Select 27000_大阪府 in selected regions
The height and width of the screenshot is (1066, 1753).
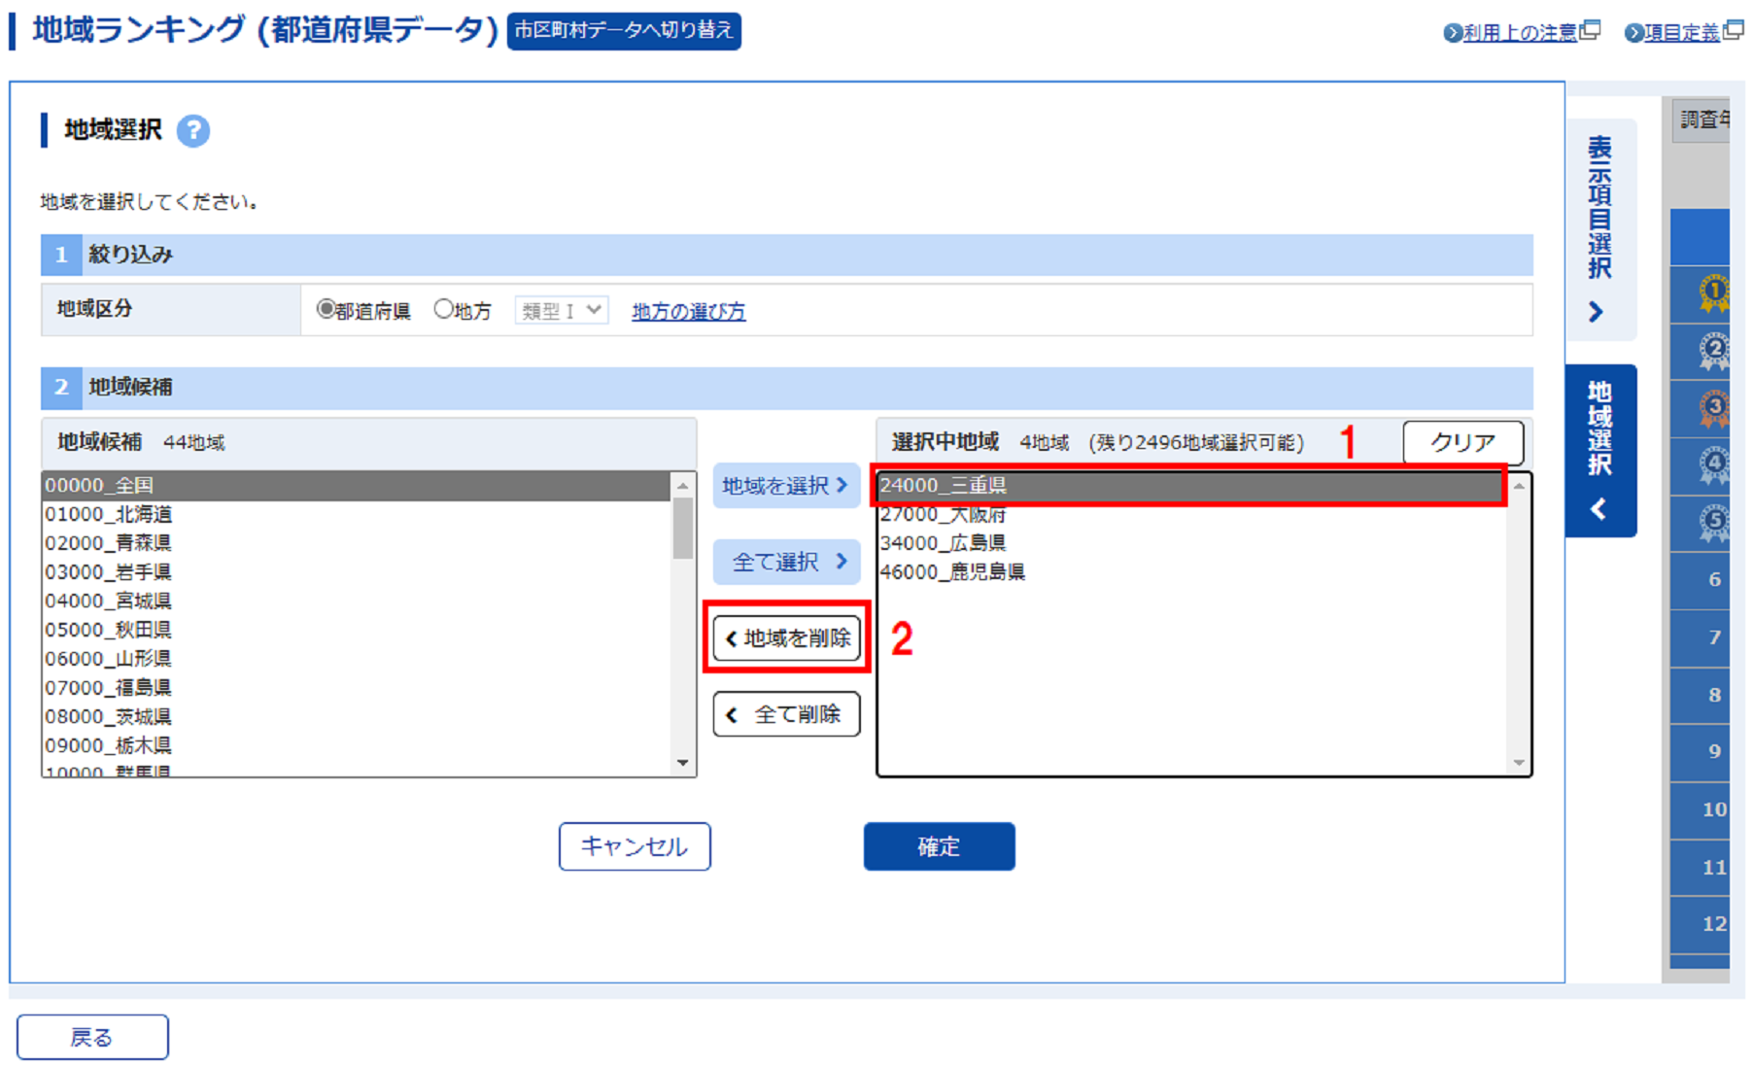click(x=1191, y=514)
